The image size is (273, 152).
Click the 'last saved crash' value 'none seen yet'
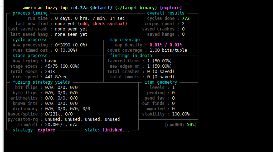click(x=71, y=29)
